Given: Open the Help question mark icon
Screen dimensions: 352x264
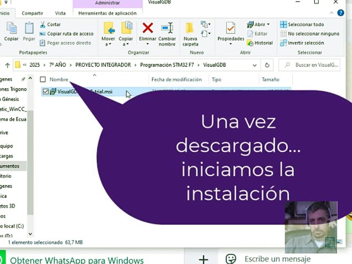Looking at the screenshot, I should [x=341, y=13].
